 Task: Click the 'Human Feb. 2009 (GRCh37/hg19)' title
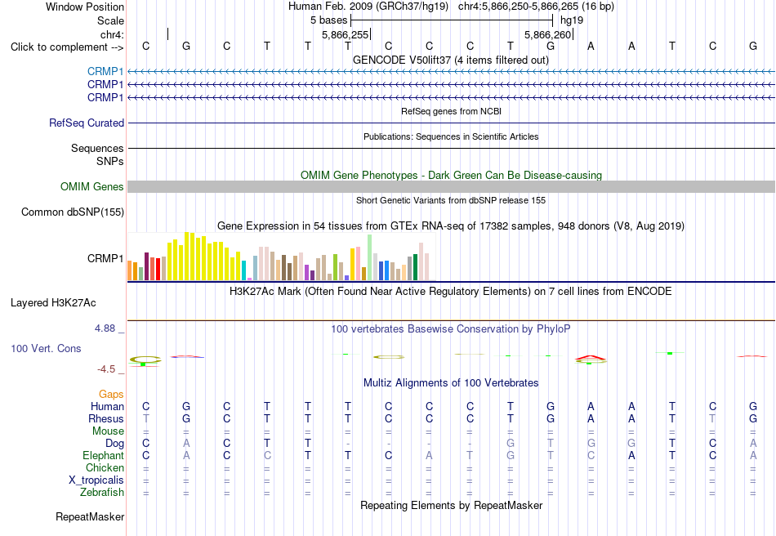368,7
